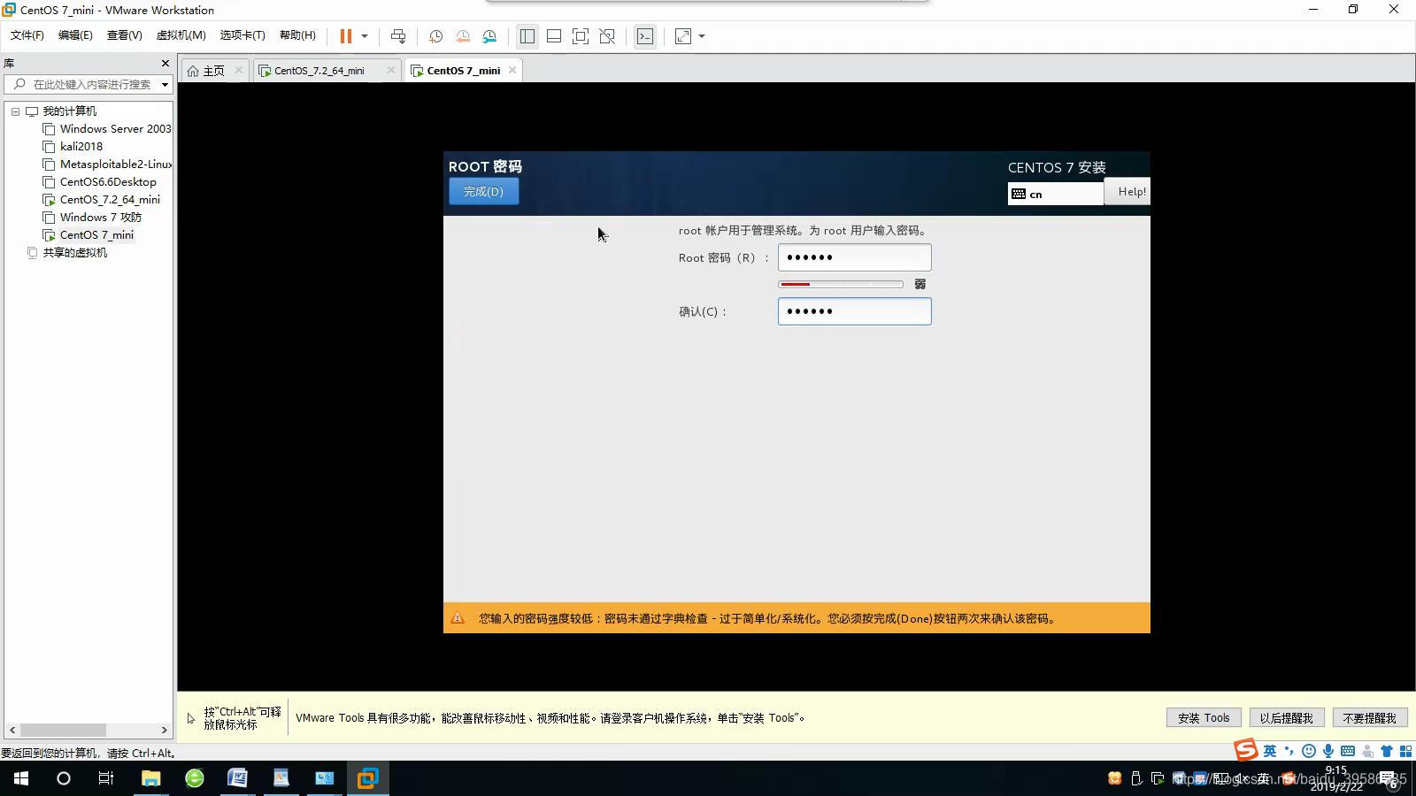Click the password strength bar
The image size is (1416, 796).
[841, 284]
